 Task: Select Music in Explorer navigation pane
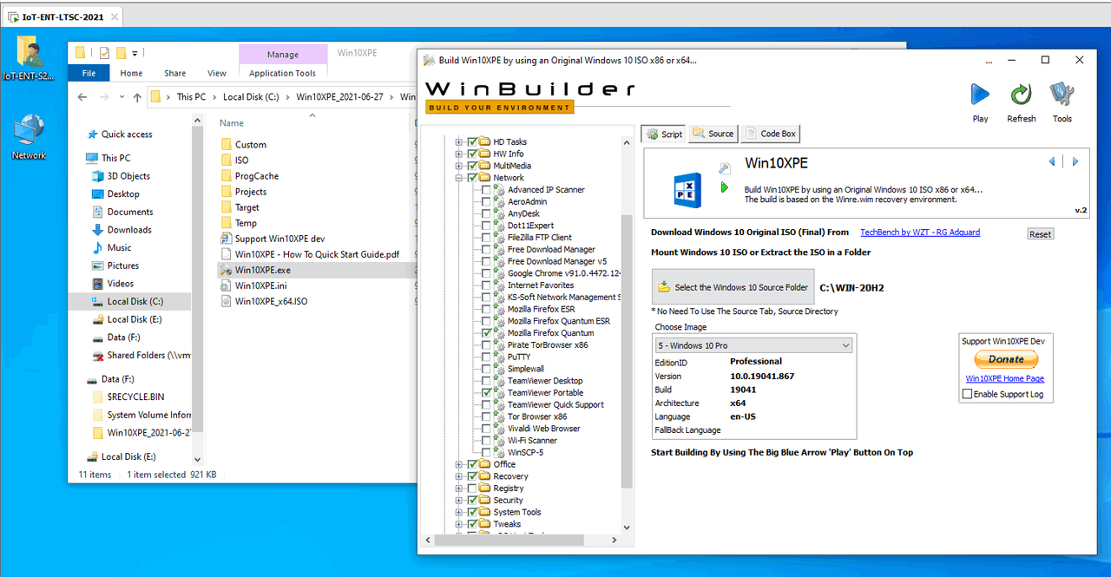(x=119, y=248)
